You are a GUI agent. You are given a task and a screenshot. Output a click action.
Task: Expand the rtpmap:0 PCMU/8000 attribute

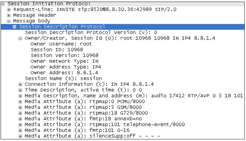20,101
